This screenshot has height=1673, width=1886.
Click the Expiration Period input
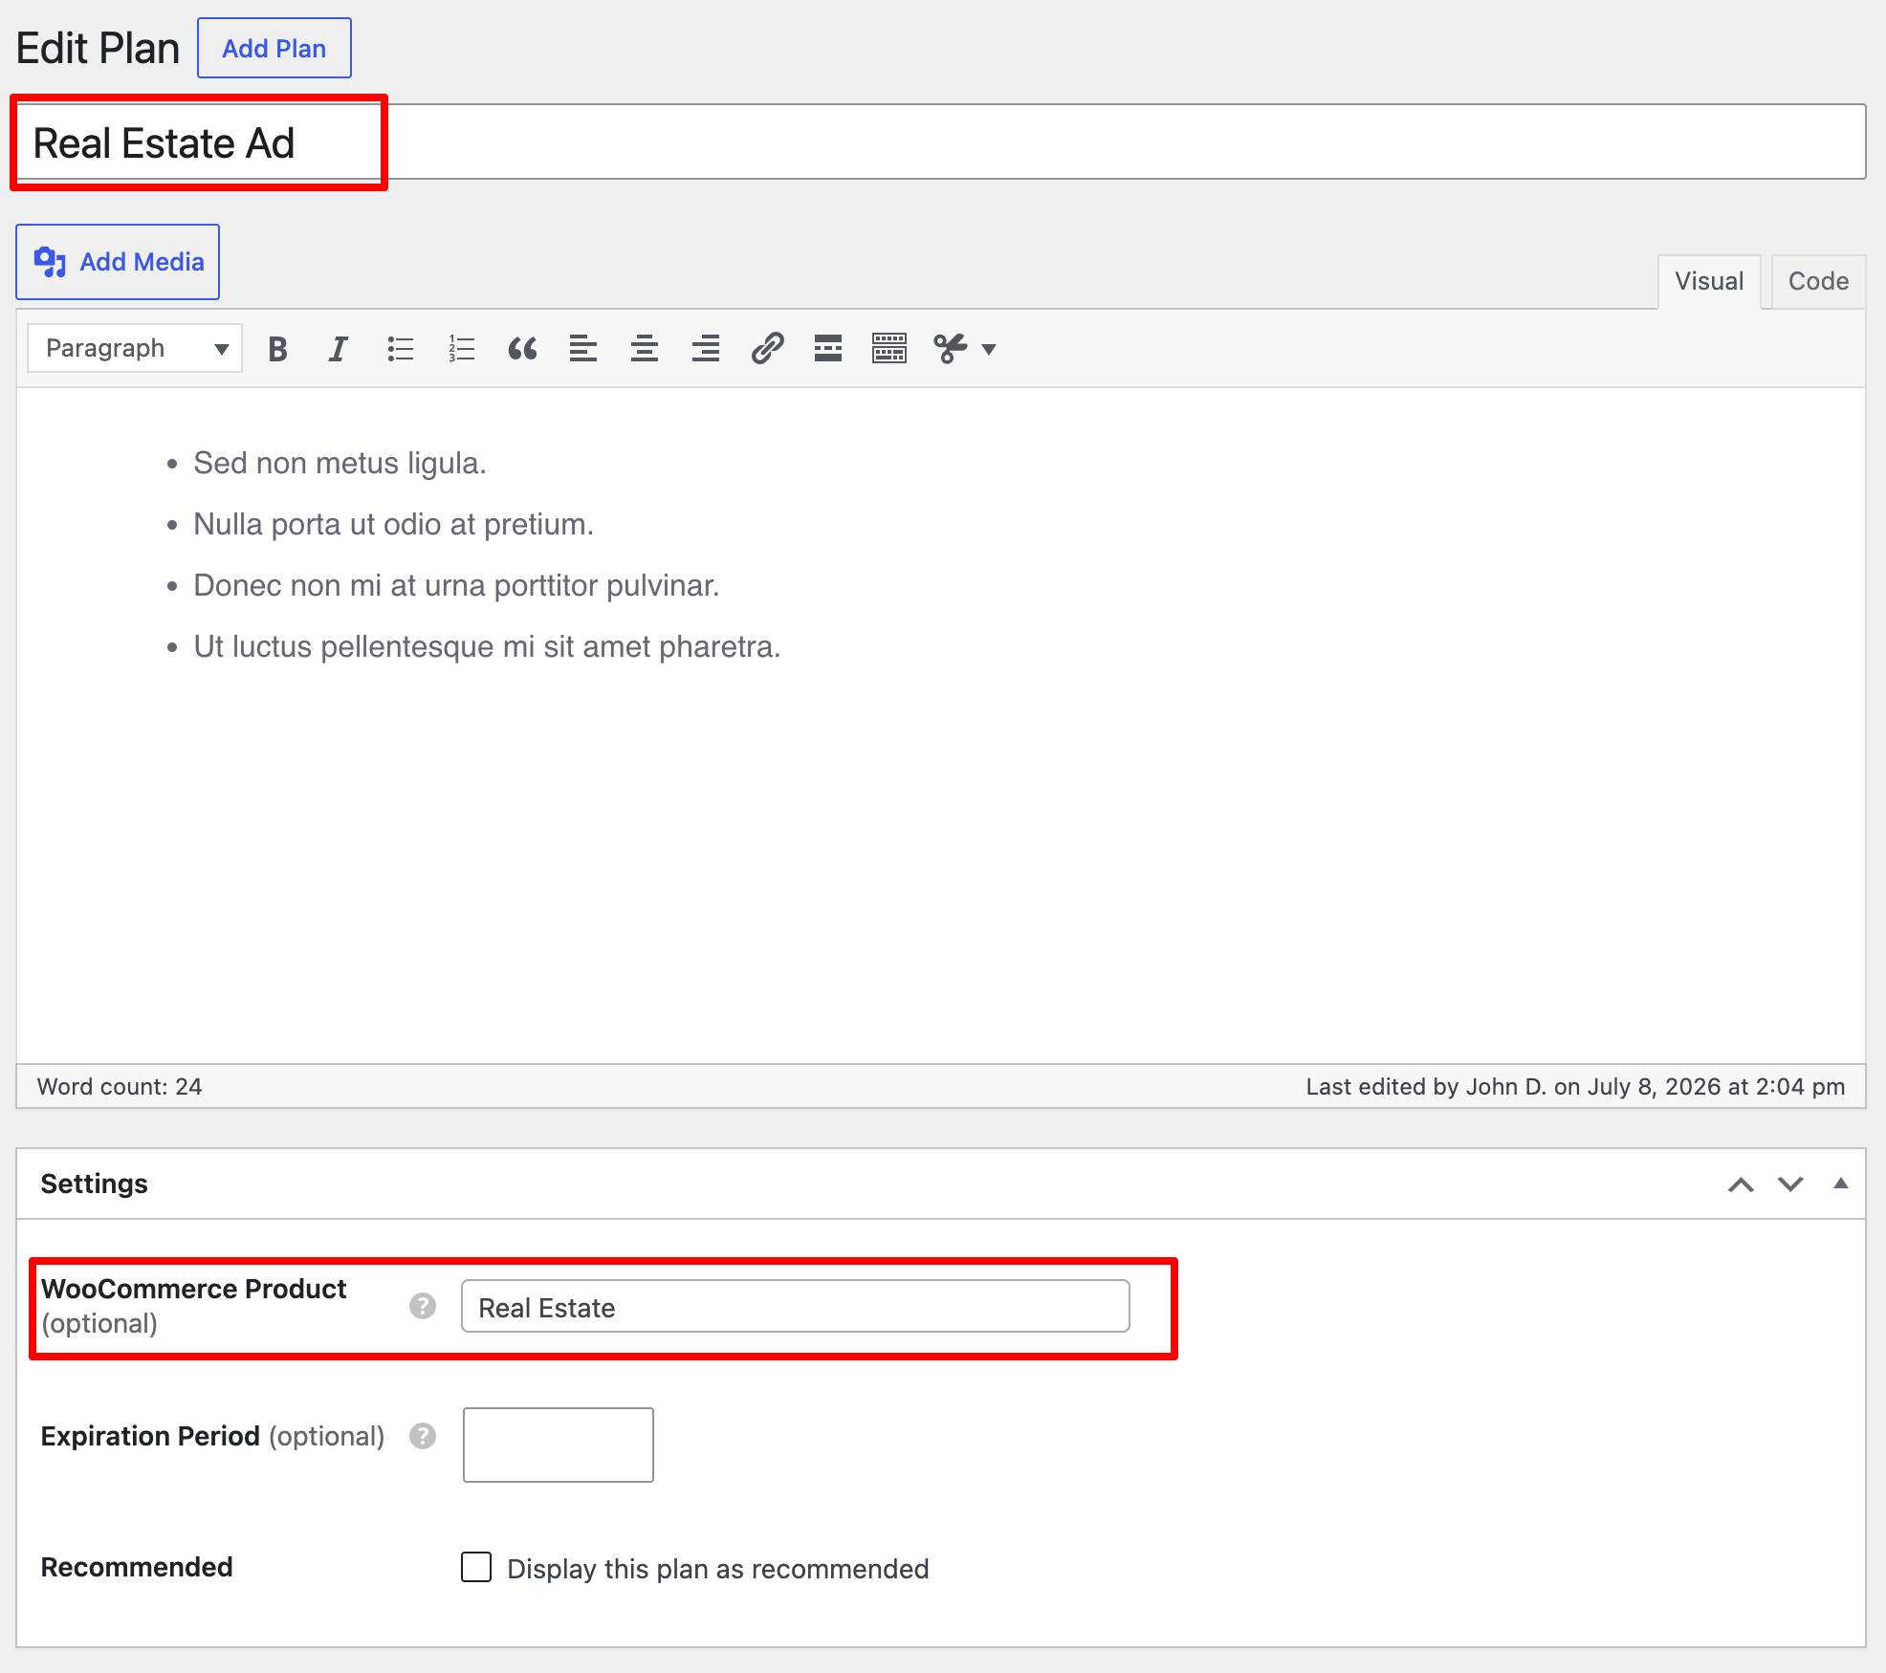point(559,1445)
